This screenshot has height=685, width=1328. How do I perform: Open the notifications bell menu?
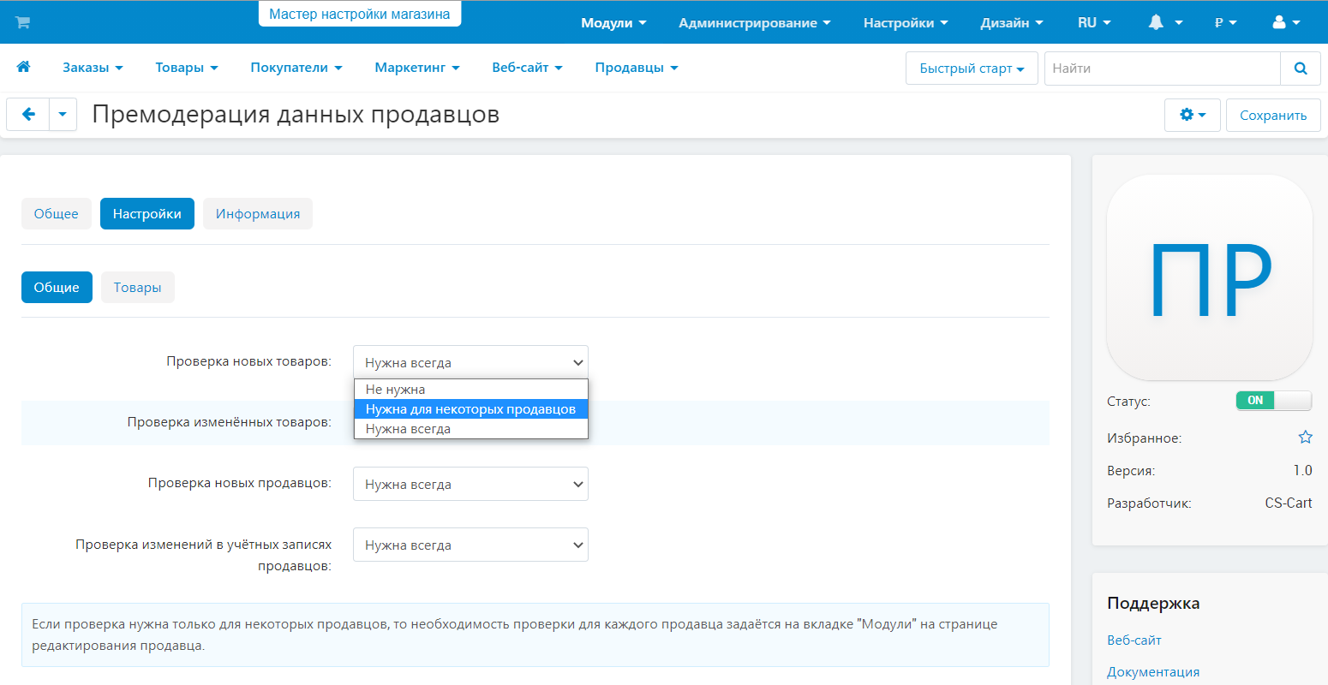tap(1164, 23)
